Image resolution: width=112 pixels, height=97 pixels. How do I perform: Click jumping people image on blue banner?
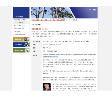coord(27,45)
